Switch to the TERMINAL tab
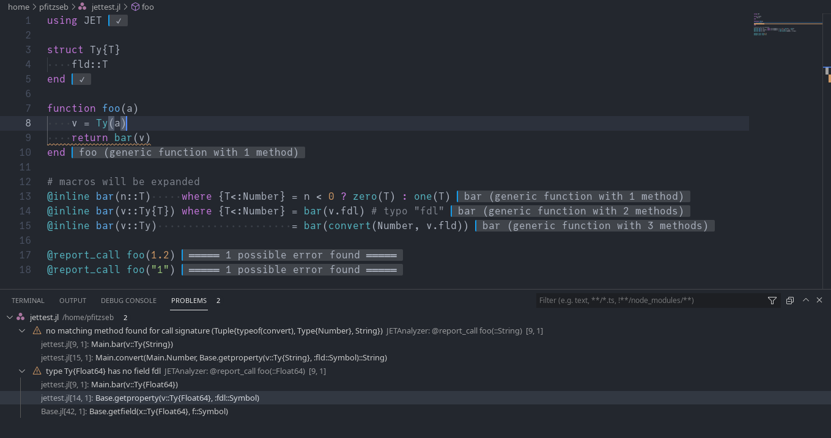Viewport: 831px width, 438px height. (x=28, y=300)
